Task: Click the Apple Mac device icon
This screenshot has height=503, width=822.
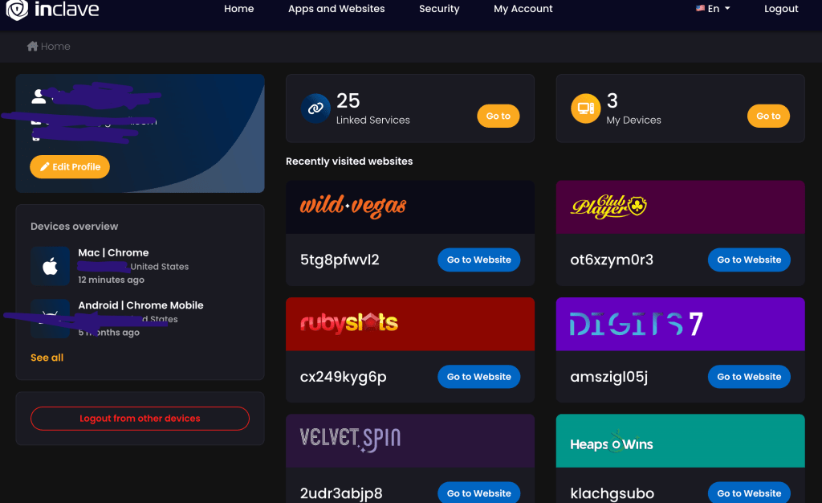Action: coord(50,266)
